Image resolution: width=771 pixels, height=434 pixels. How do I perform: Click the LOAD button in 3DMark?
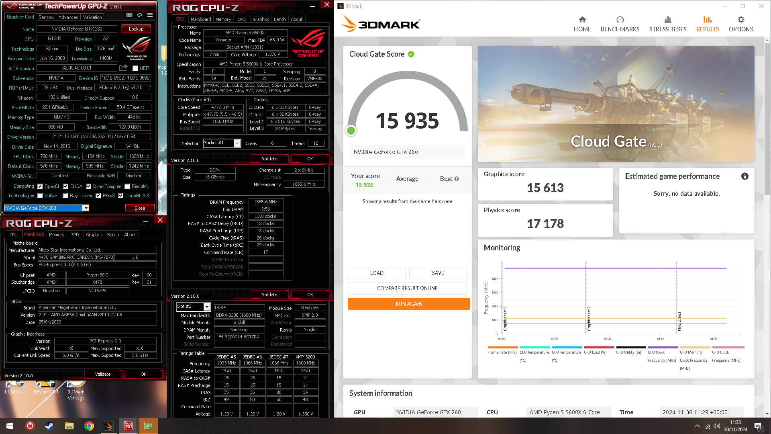[x=377, y=273]
